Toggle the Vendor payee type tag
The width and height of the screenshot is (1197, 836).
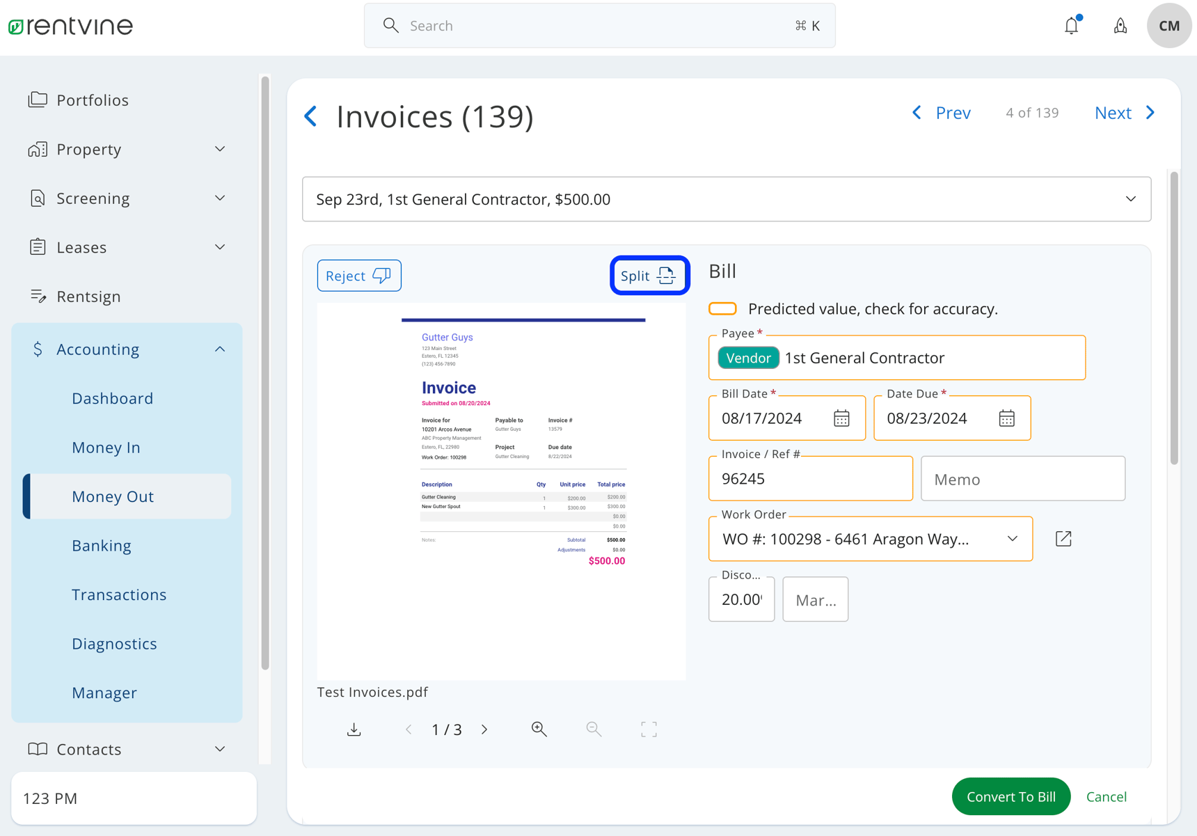coord(747,357)
